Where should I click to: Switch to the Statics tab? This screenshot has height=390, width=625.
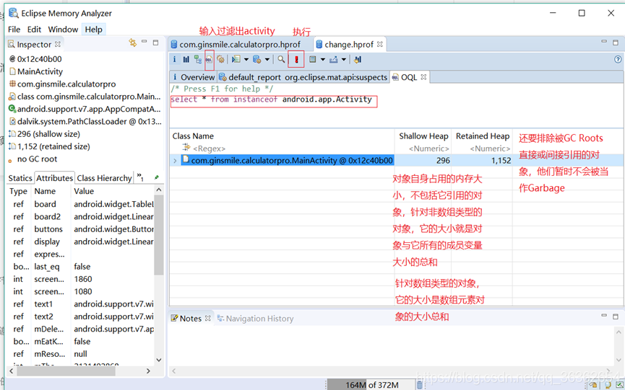point(20,178)
